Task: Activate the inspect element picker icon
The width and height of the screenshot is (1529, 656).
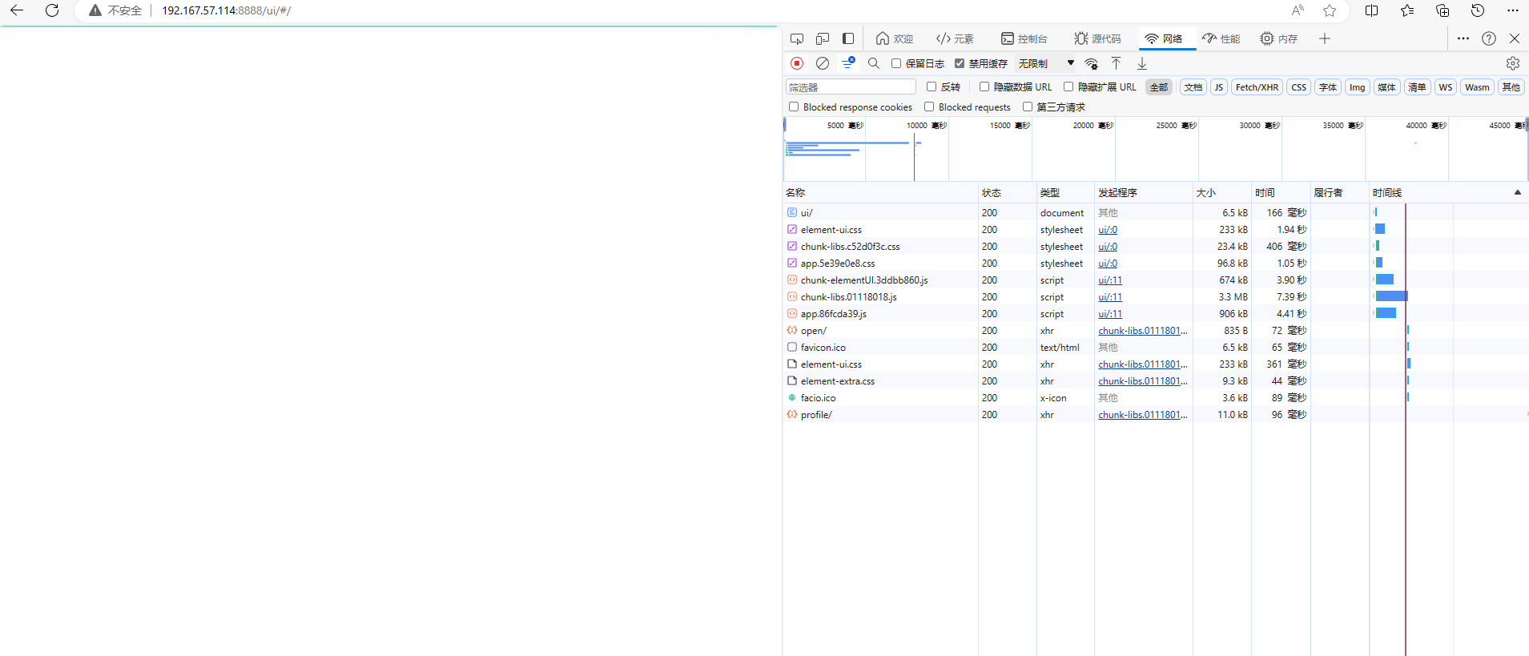Action: click(x=797, y=38)
